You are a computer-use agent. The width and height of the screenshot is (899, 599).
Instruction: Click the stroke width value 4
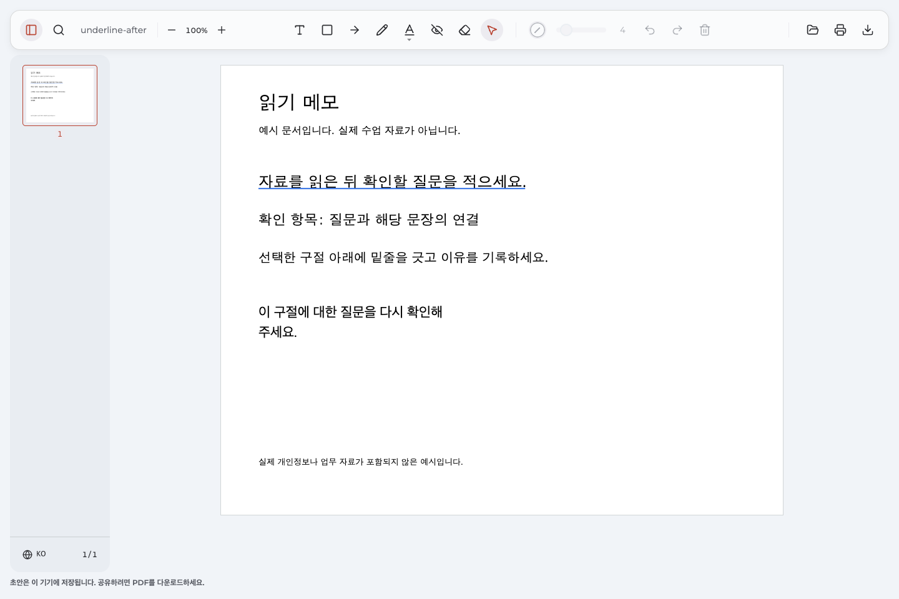(x=622, y=30)
